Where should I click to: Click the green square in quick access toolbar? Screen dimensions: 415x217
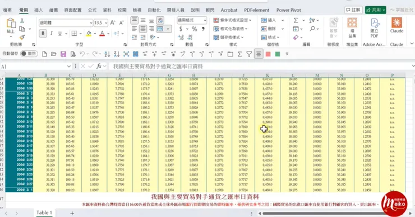click(x=278, y=54)
